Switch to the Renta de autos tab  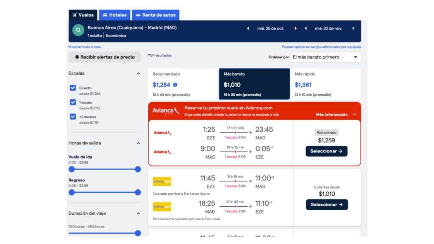[156, 15]
